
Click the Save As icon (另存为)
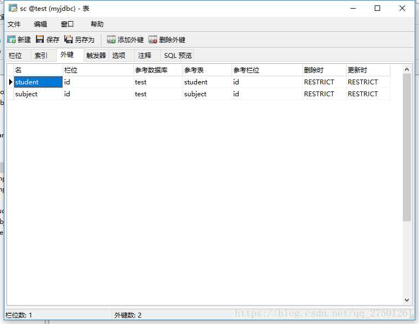click(x=69, y=39)
